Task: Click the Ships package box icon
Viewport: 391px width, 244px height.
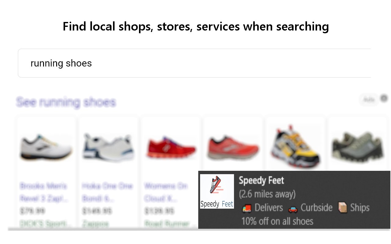Action: tap(343, 208)
